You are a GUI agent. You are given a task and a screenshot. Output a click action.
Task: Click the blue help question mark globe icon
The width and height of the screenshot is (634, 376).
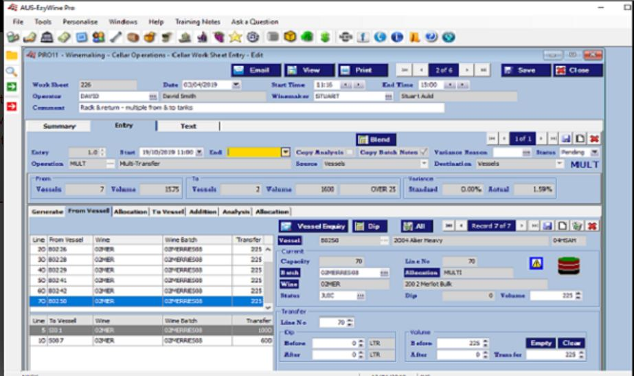[x=431, y=37]
